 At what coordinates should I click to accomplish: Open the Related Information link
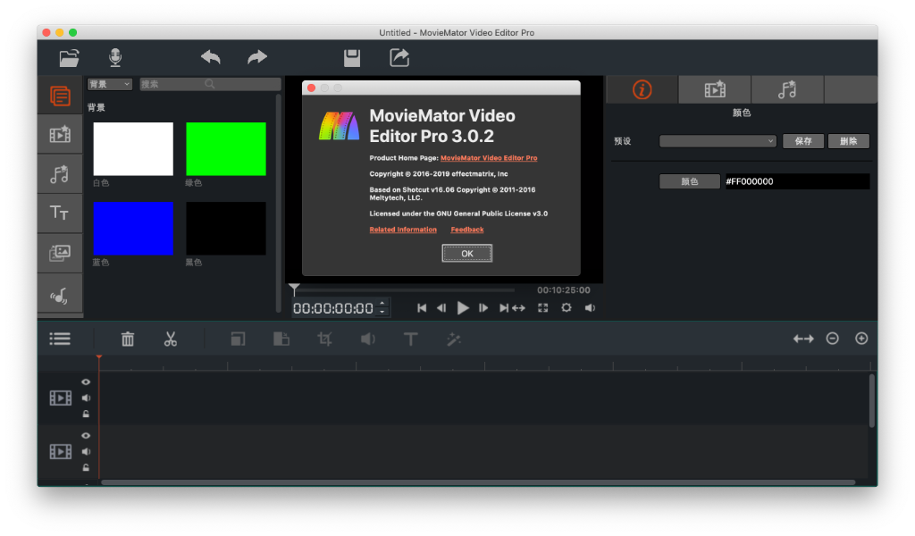403,230
